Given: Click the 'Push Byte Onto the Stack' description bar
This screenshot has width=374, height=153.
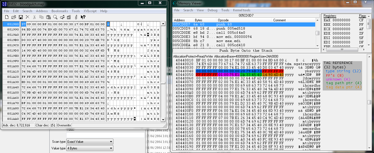Looking at the screenshot, I should [x=246, y=51].
